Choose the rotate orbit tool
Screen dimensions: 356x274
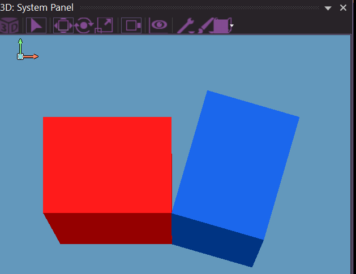click(84, 25)
